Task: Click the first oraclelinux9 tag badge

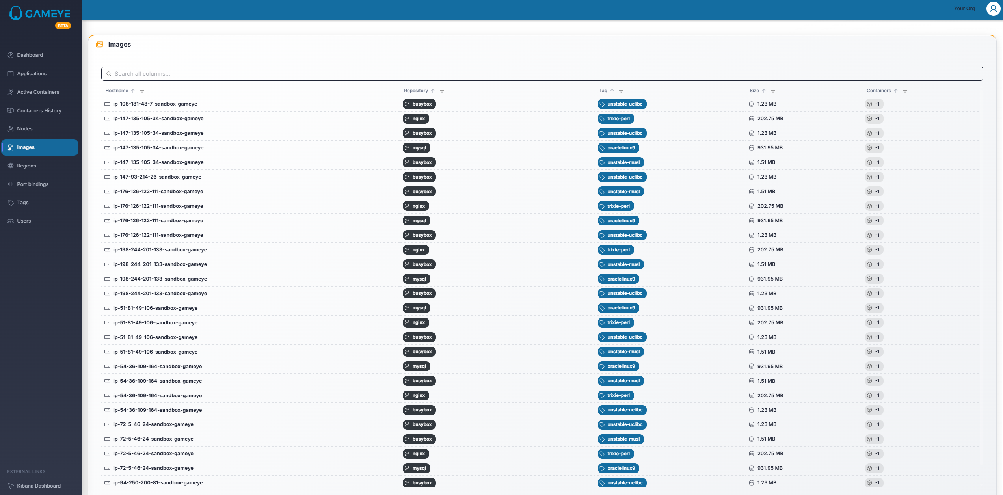Action: pos(618,148)
